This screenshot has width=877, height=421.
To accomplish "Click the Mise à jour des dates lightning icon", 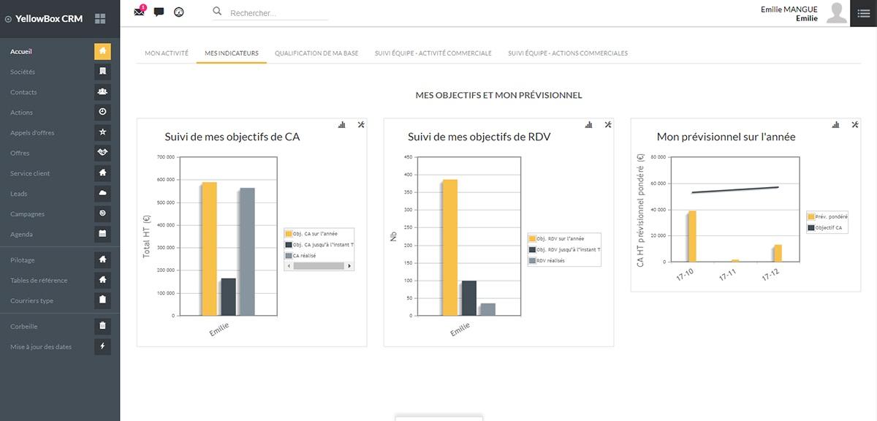I will [103, 346].
